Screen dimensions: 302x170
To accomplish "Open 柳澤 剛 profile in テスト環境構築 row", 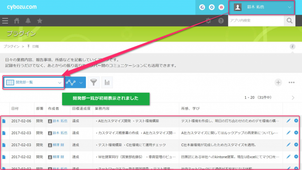I will click(58, 145).
